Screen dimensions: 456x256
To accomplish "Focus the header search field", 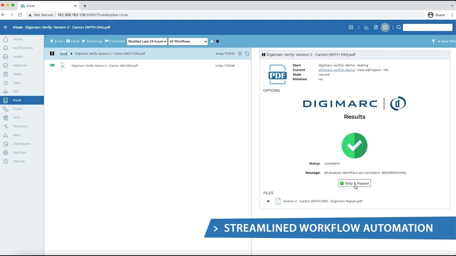I will point(427,27).
